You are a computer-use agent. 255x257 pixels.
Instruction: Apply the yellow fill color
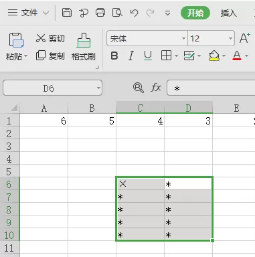[x=214, y=56]
